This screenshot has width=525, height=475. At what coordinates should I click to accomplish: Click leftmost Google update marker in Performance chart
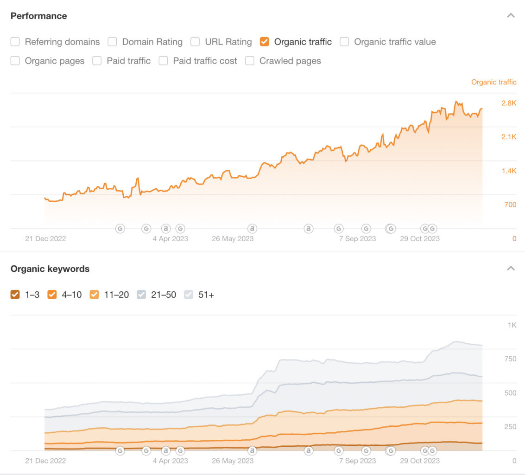[120, 228]
